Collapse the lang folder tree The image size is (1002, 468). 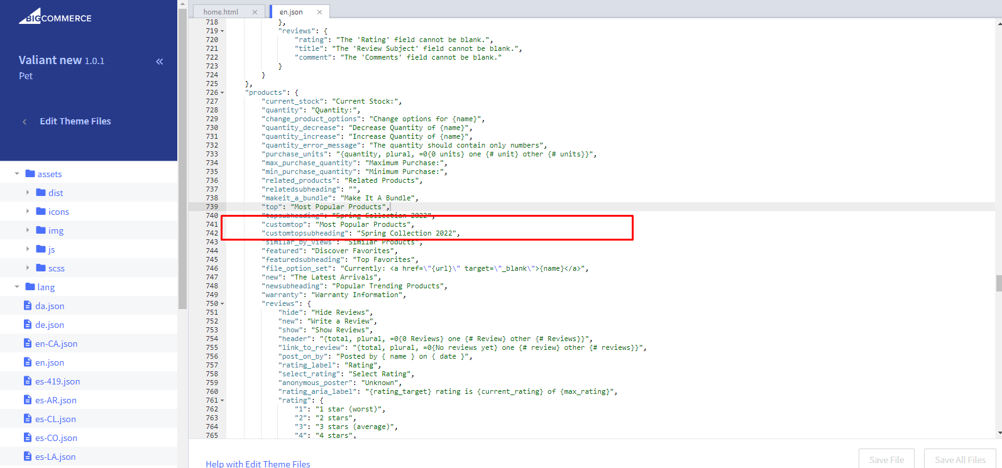17,287
